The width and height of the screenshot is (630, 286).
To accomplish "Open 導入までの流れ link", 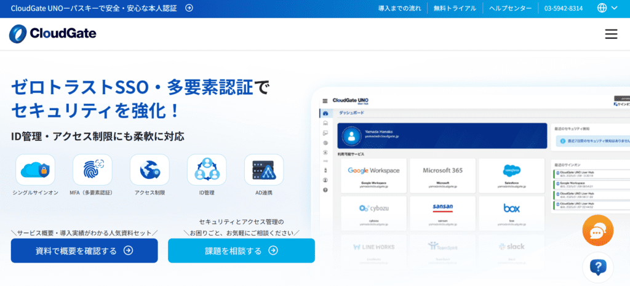I will 400,9.
